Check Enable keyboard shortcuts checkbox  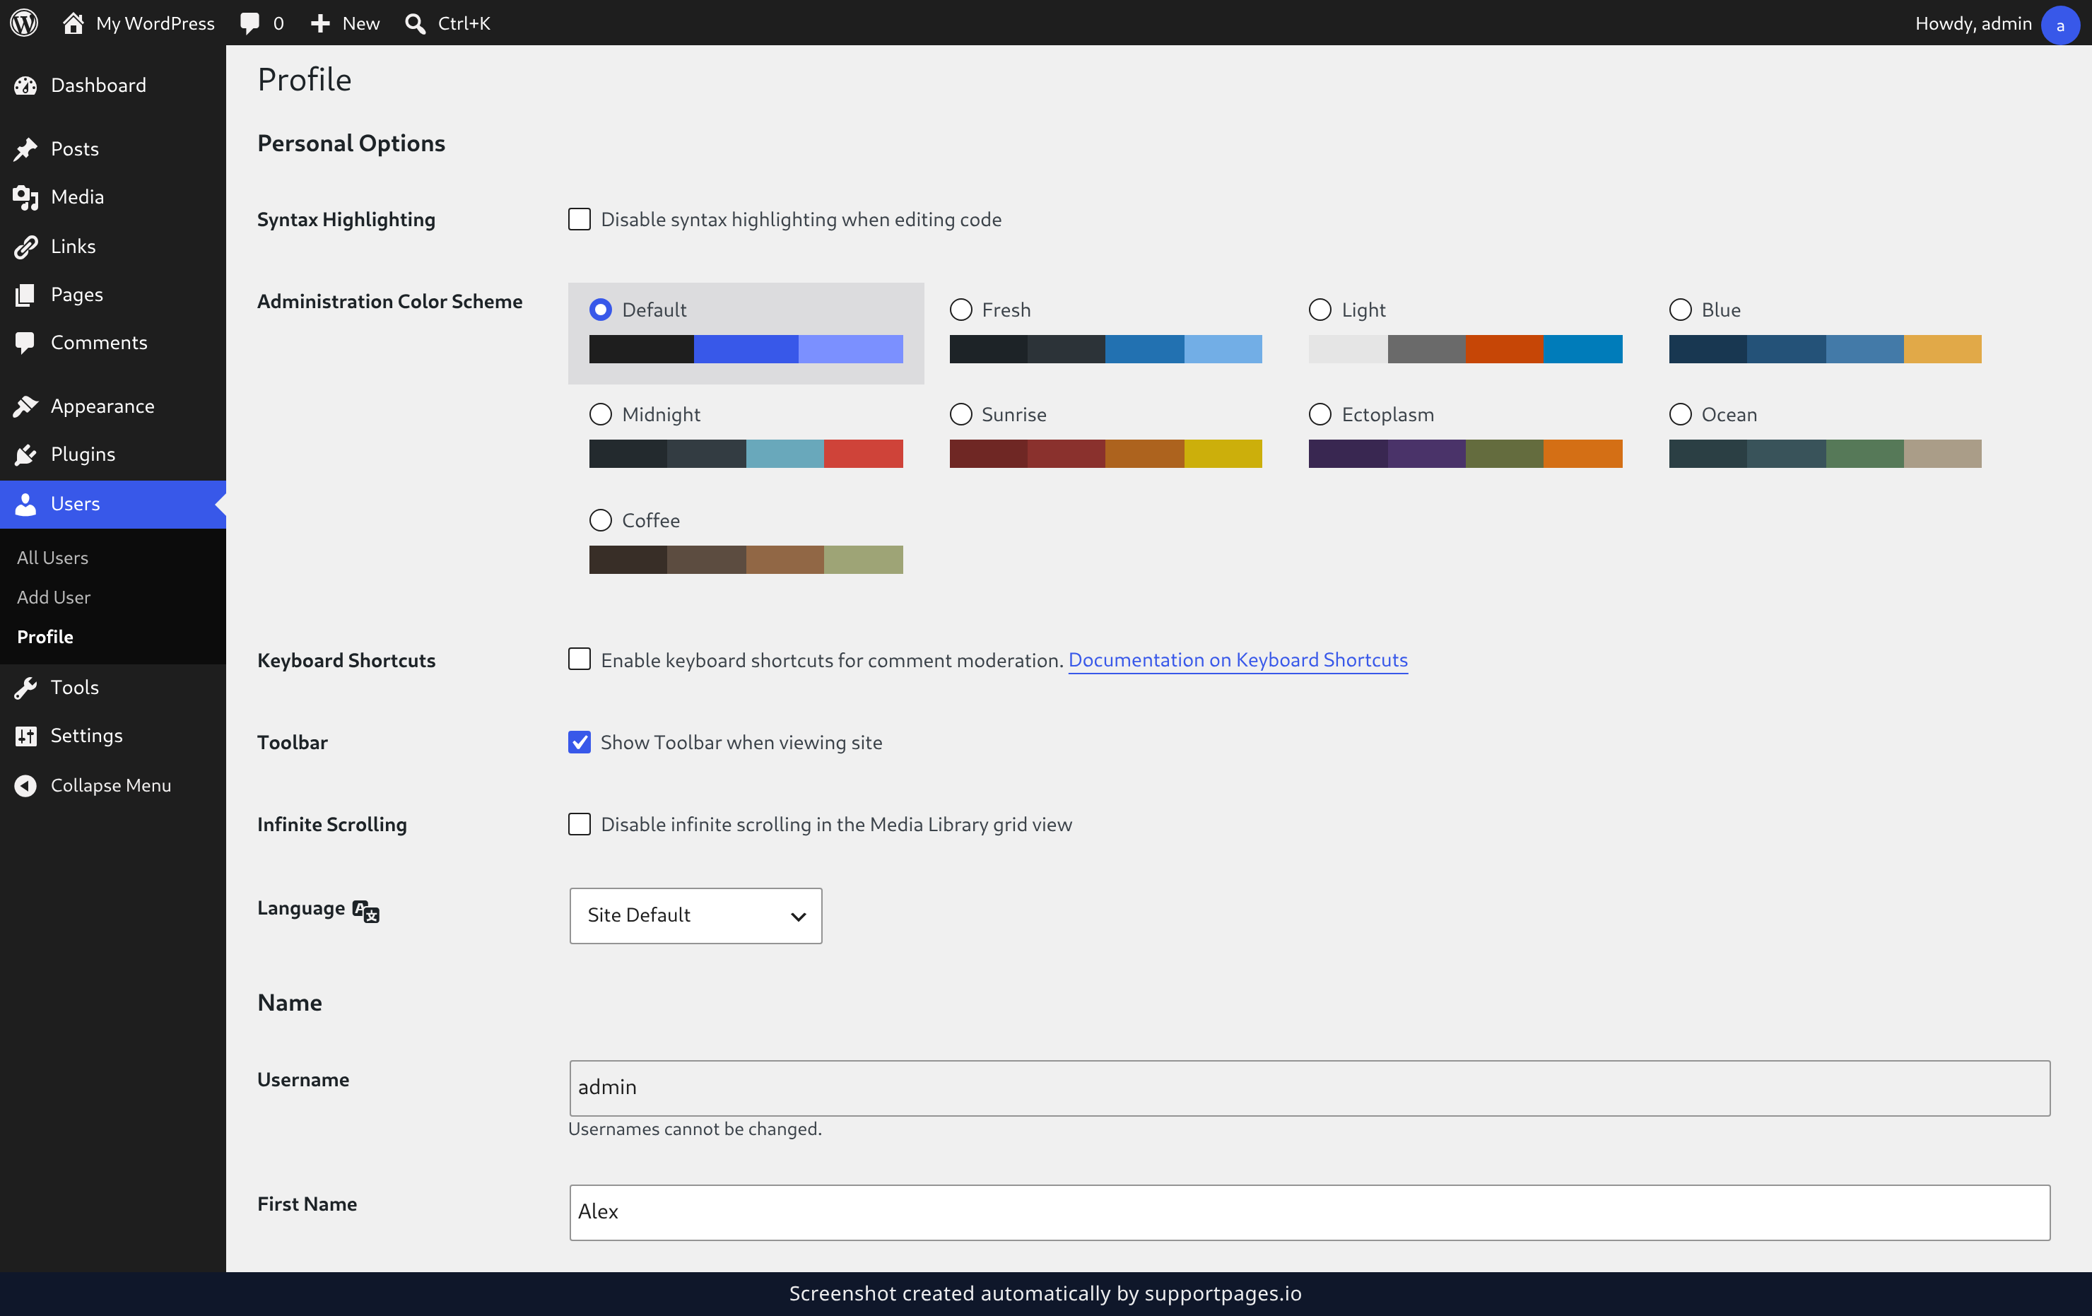580,659
